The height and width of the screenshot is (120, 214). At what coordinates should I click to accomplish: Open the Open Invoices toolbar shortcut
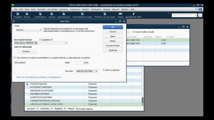(64, 15)
